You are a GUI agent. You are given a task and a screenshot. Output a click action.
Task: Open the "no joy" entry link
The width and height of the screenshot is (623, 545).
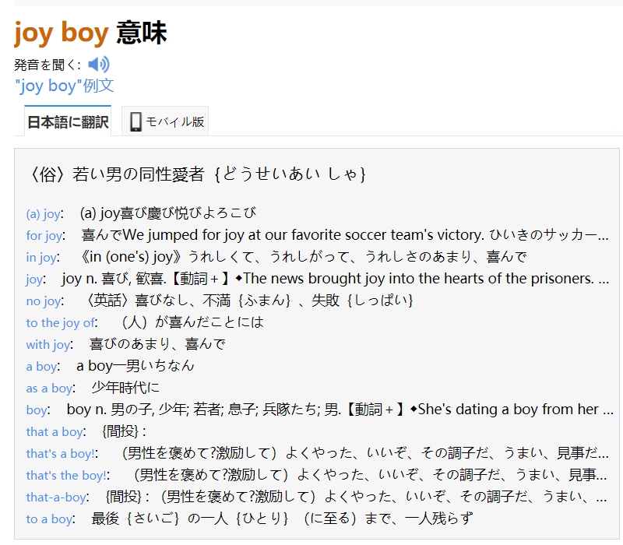click(x=43, y=301)
